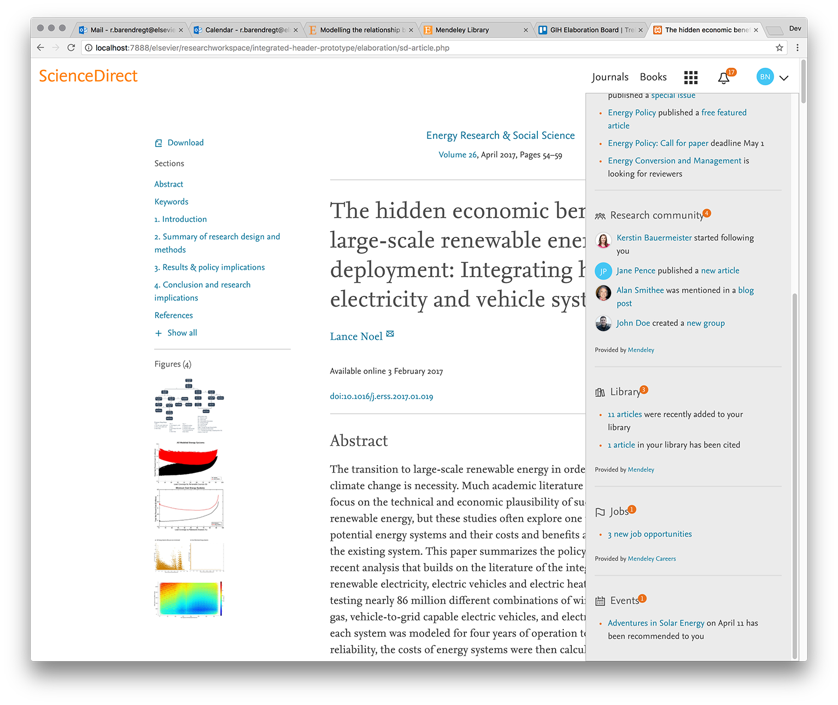Click Alan Smithee's avatar photo

point(603,293)
